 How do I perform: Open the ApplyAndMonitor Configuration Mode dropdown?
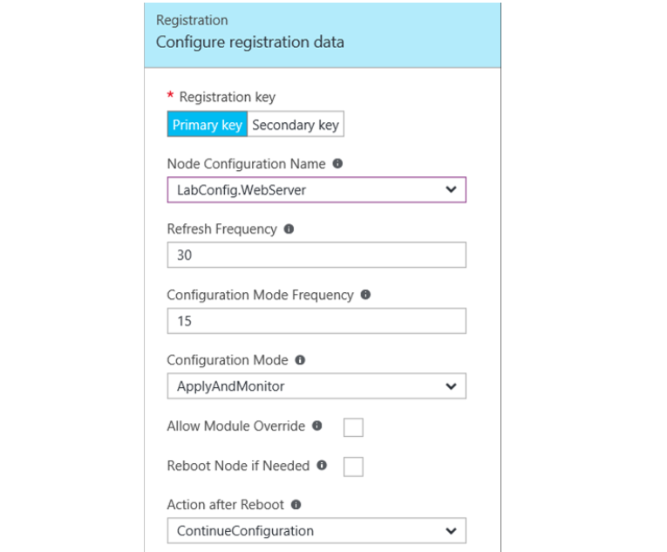click(450, 385)
